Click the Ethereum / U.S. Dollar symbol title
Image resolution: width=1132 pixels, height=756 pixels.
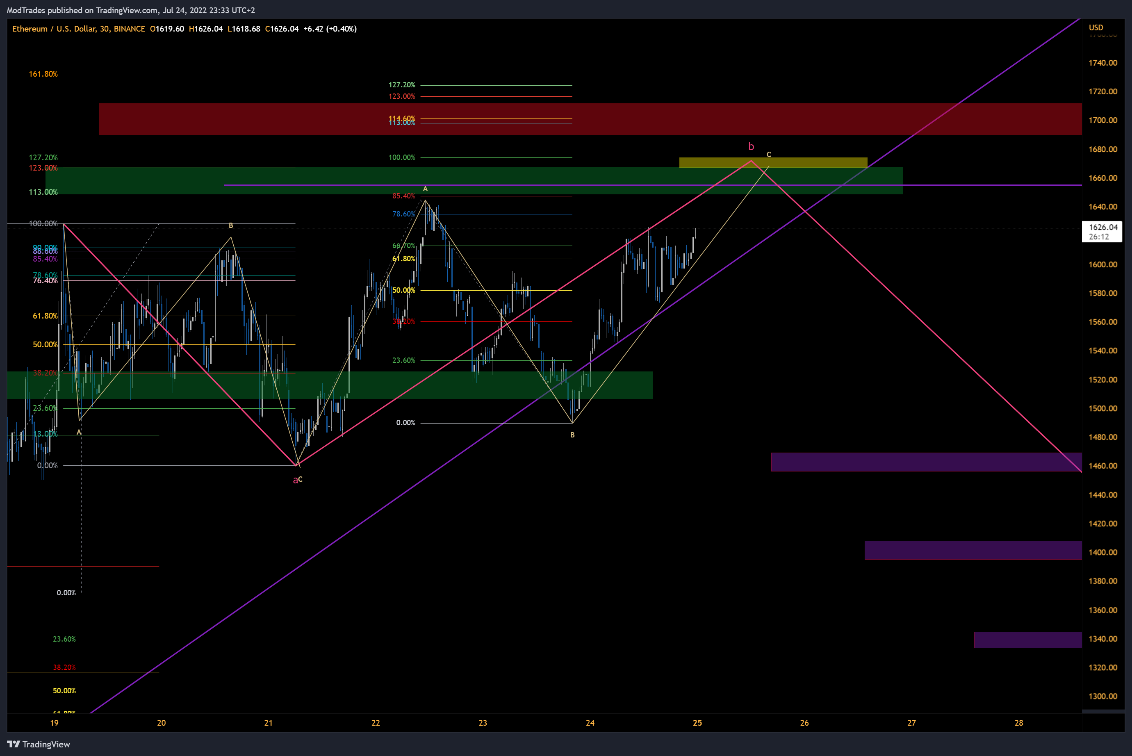54,29
